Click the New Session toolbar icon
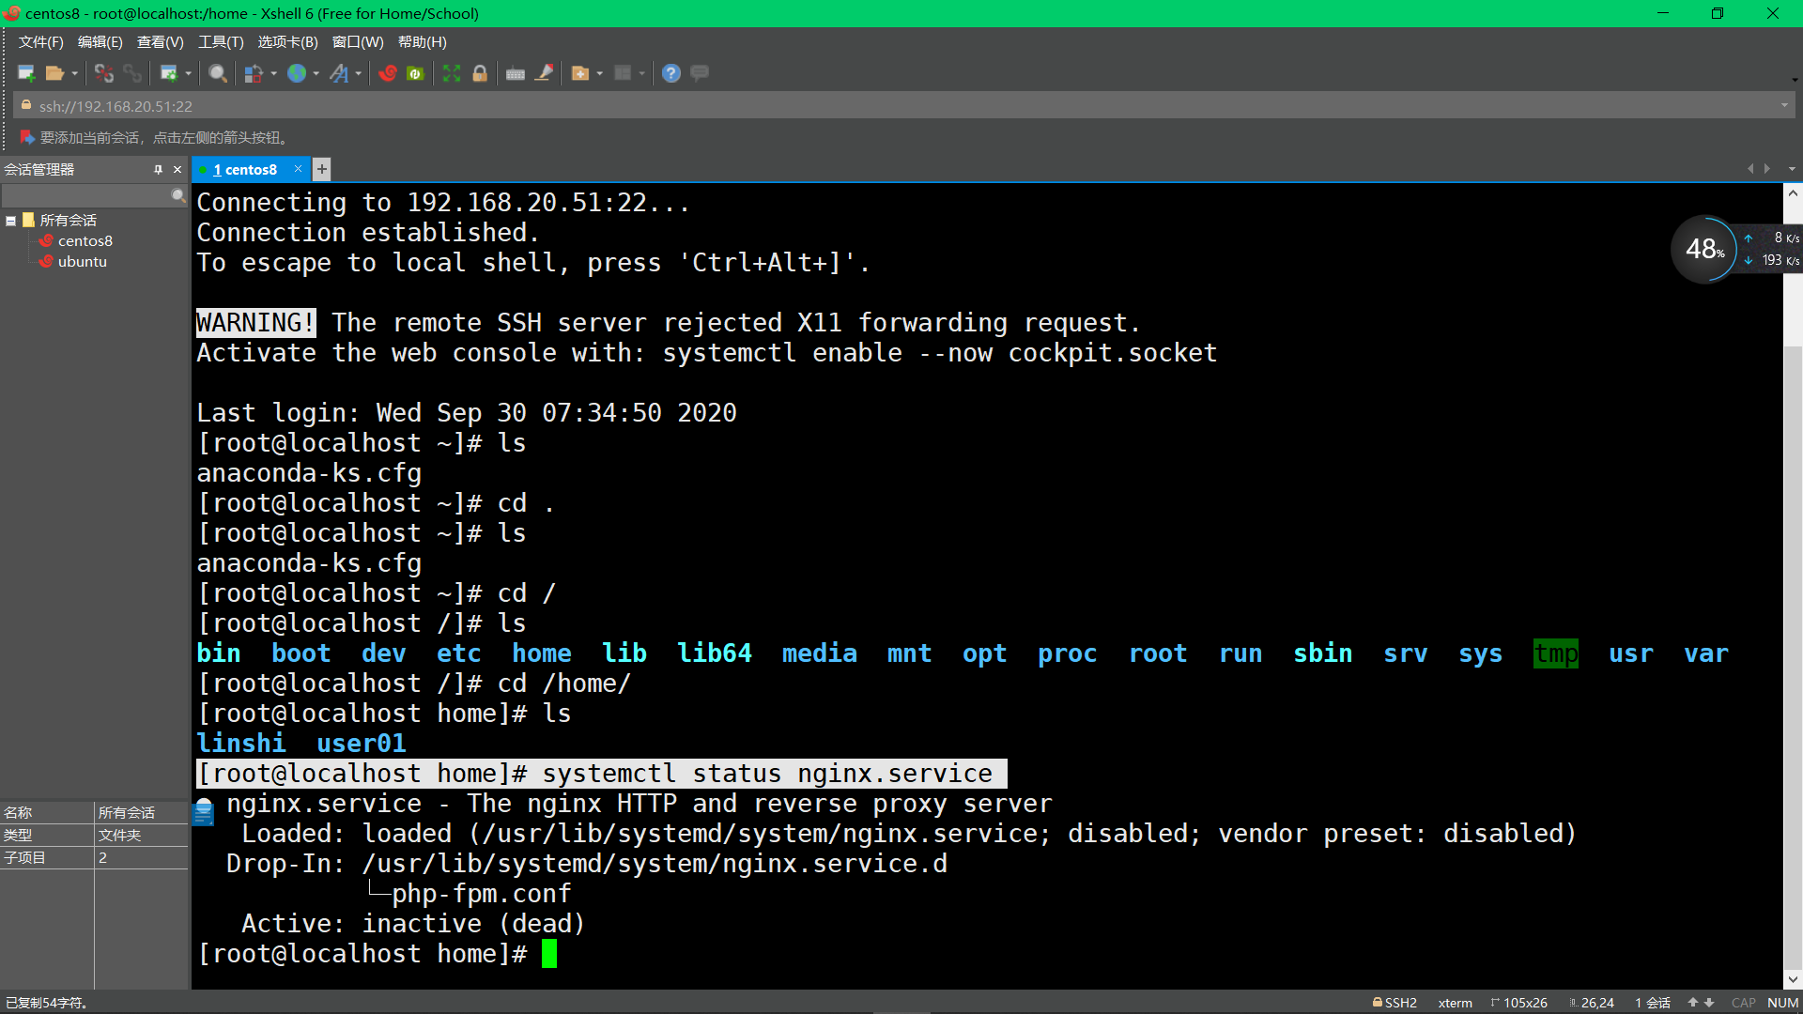1803x1014 pixels. pyautogui.click(x=26, y=73)
